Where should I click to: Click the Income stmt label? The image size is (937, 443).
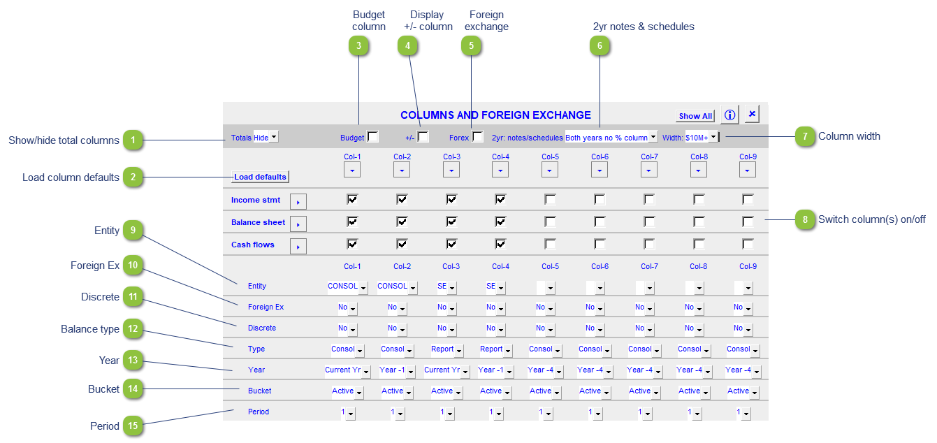256,200
